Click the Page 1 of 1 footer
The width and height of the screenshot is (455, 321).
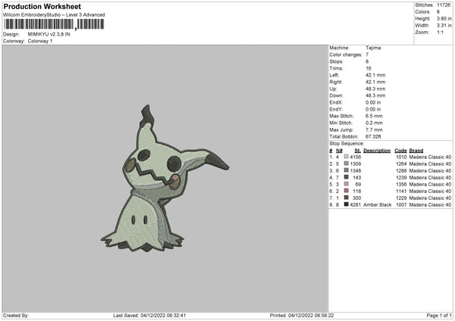(x=439, y=316)
